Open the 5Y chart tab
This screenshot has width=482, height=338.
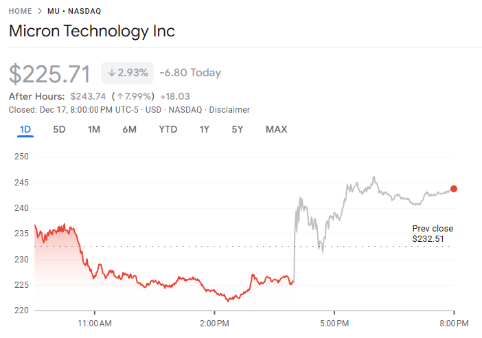tap(238, 129)
